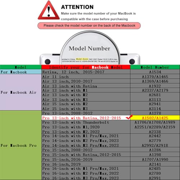Click the 'Air 13 inch with M2' row
Image resolution: width=180 pixels, height=180 pixels.
pos(86,95)
